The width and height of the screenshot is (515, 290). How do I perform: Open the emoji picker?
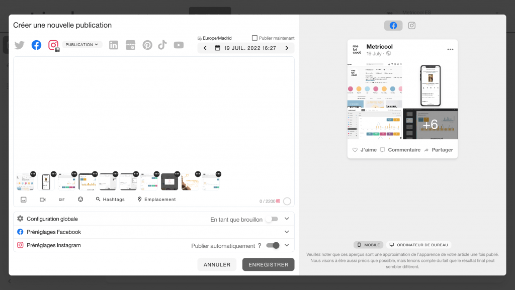pyautogui.click(x=80, y=199)
